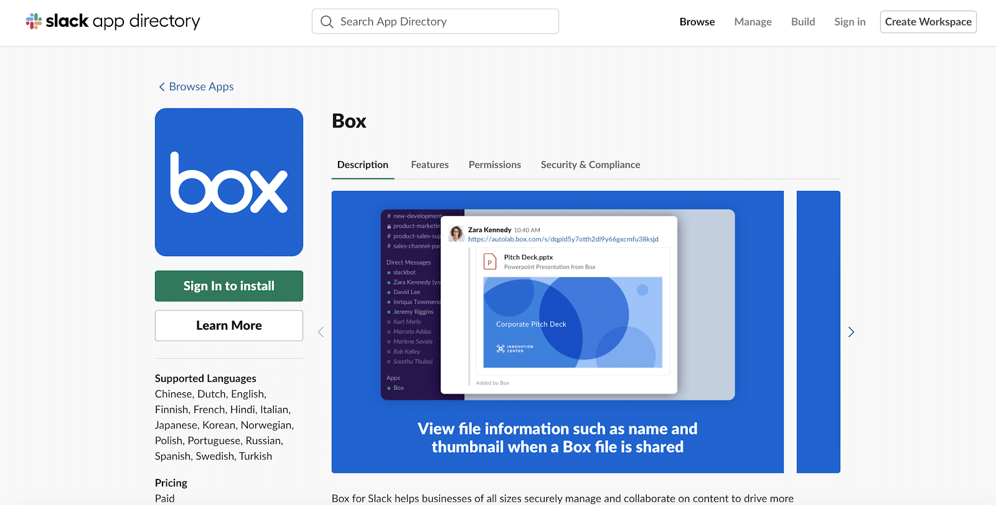Click the large Box app logo
The height and width of the screenshot is (505, 996).
[x=229, y=182]
